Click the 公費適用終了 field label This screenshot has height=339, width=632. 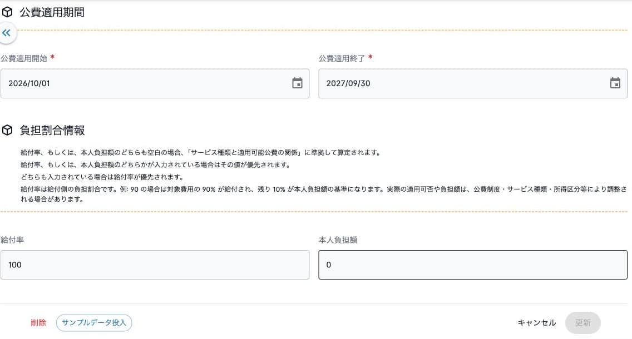342,58
